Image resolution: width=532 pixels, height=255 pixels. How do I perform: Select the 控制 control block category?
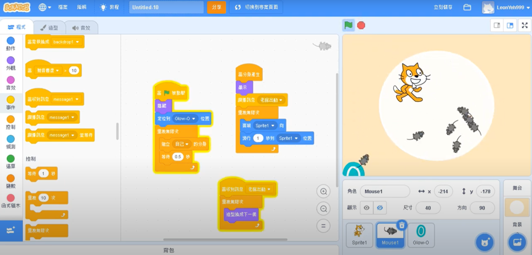click(x=11, y=122)
